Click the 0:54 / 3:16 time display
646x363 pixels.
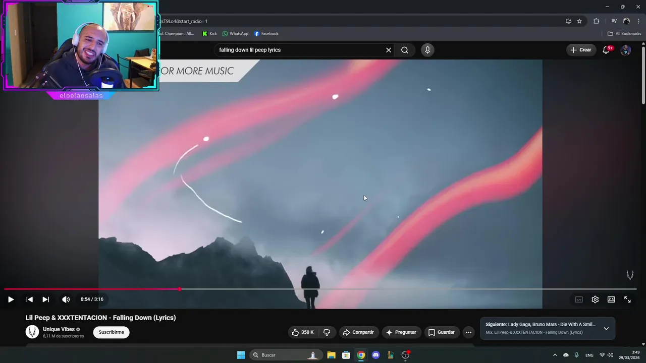tap(92, 299)
